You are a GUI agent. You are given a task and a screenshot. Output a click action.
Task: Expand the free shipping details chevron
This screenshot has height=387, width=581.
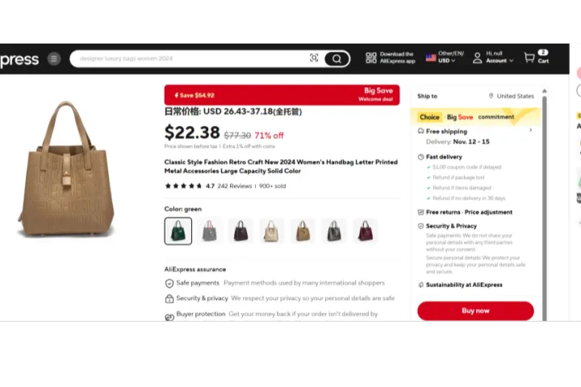531,131
